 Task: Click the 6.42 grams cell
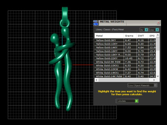point(130,69)
